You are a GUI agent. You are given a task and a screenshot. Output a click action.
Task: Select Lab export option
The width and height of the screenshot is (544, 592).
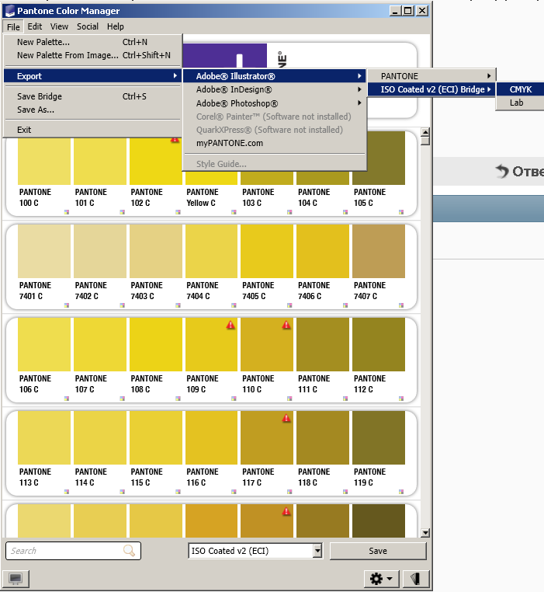click(x=521, y=103)
